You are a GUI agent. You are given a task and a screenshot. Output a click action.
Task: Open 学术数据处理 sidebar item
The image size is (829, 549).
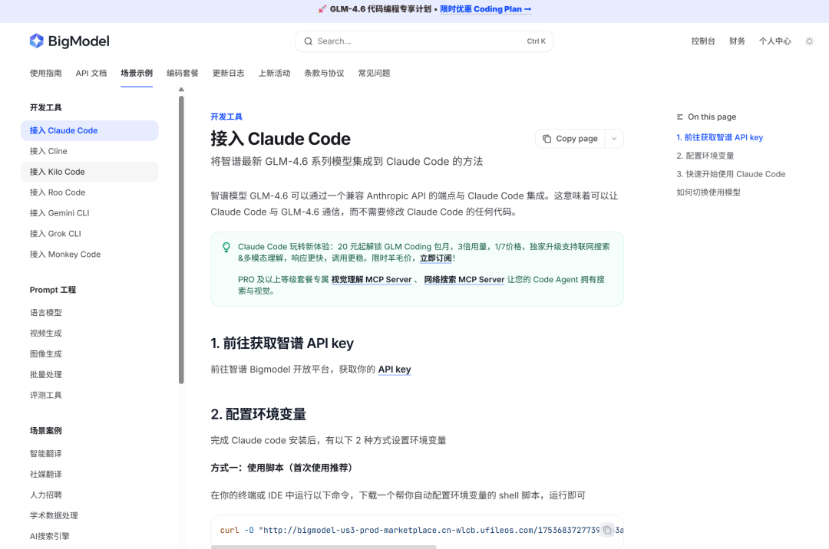(89, 515)
